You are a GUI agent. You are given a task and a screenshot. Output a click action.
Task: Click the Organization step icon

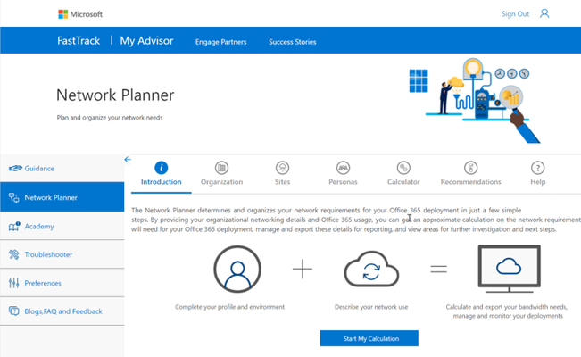(x=221, y=168)
